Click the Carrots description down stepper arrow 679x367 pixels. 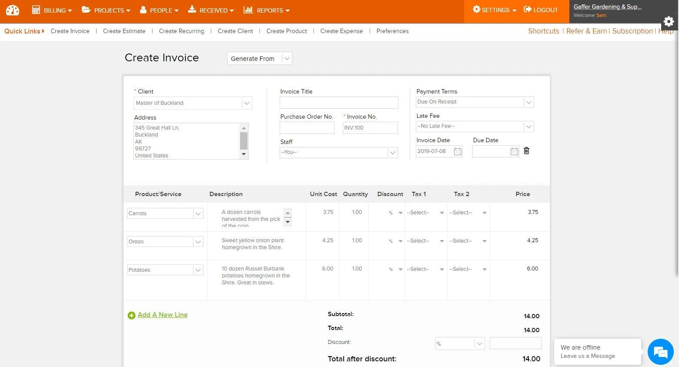pyautogui.click(x=287, y=222)
